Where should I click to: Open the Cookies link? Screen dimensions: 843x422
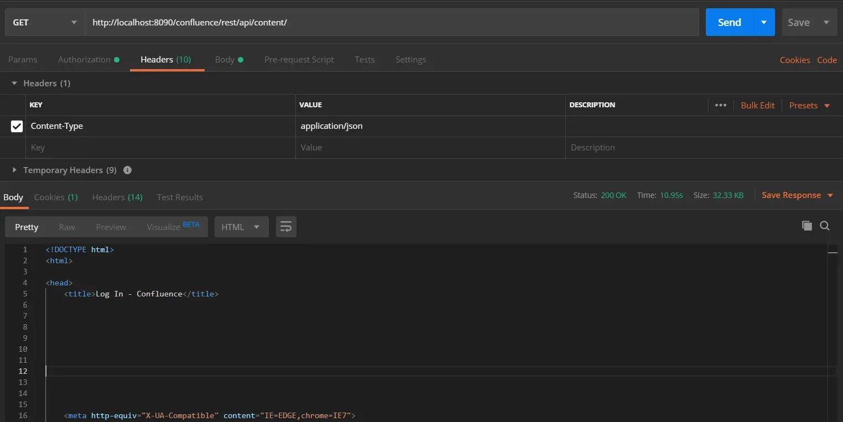click(x=795, y=60)
